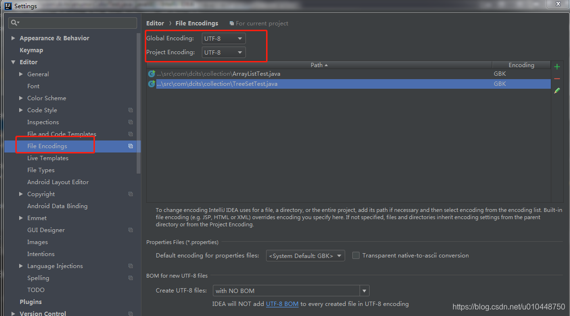The image size is (570, 316).
Task: Open File Types settings page
Action: [x=41, y=170]
